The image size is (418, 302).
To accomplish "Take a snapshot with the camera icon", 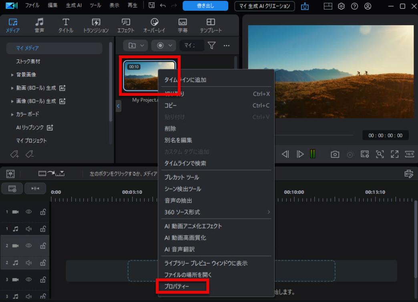I will coord(335,154).
